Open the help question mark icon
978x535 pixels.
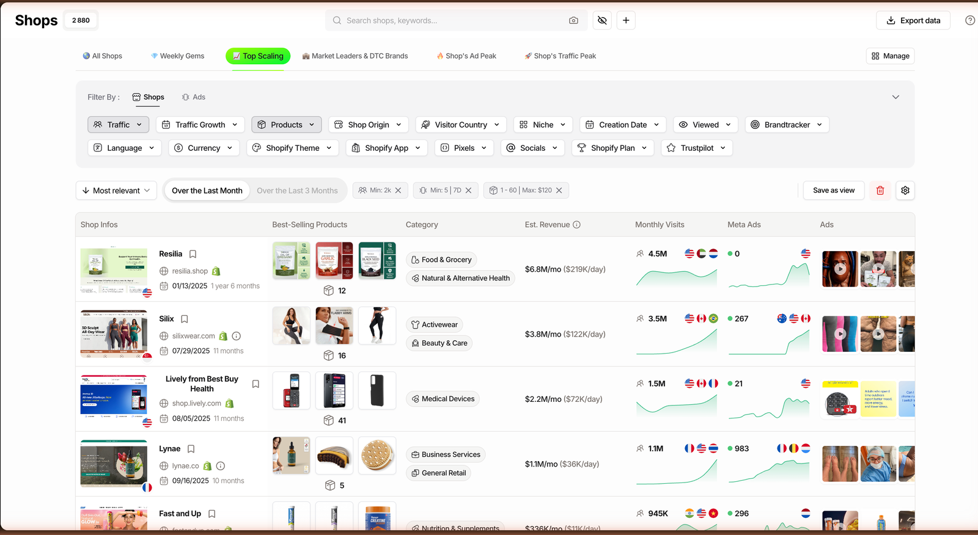(970, 20)
